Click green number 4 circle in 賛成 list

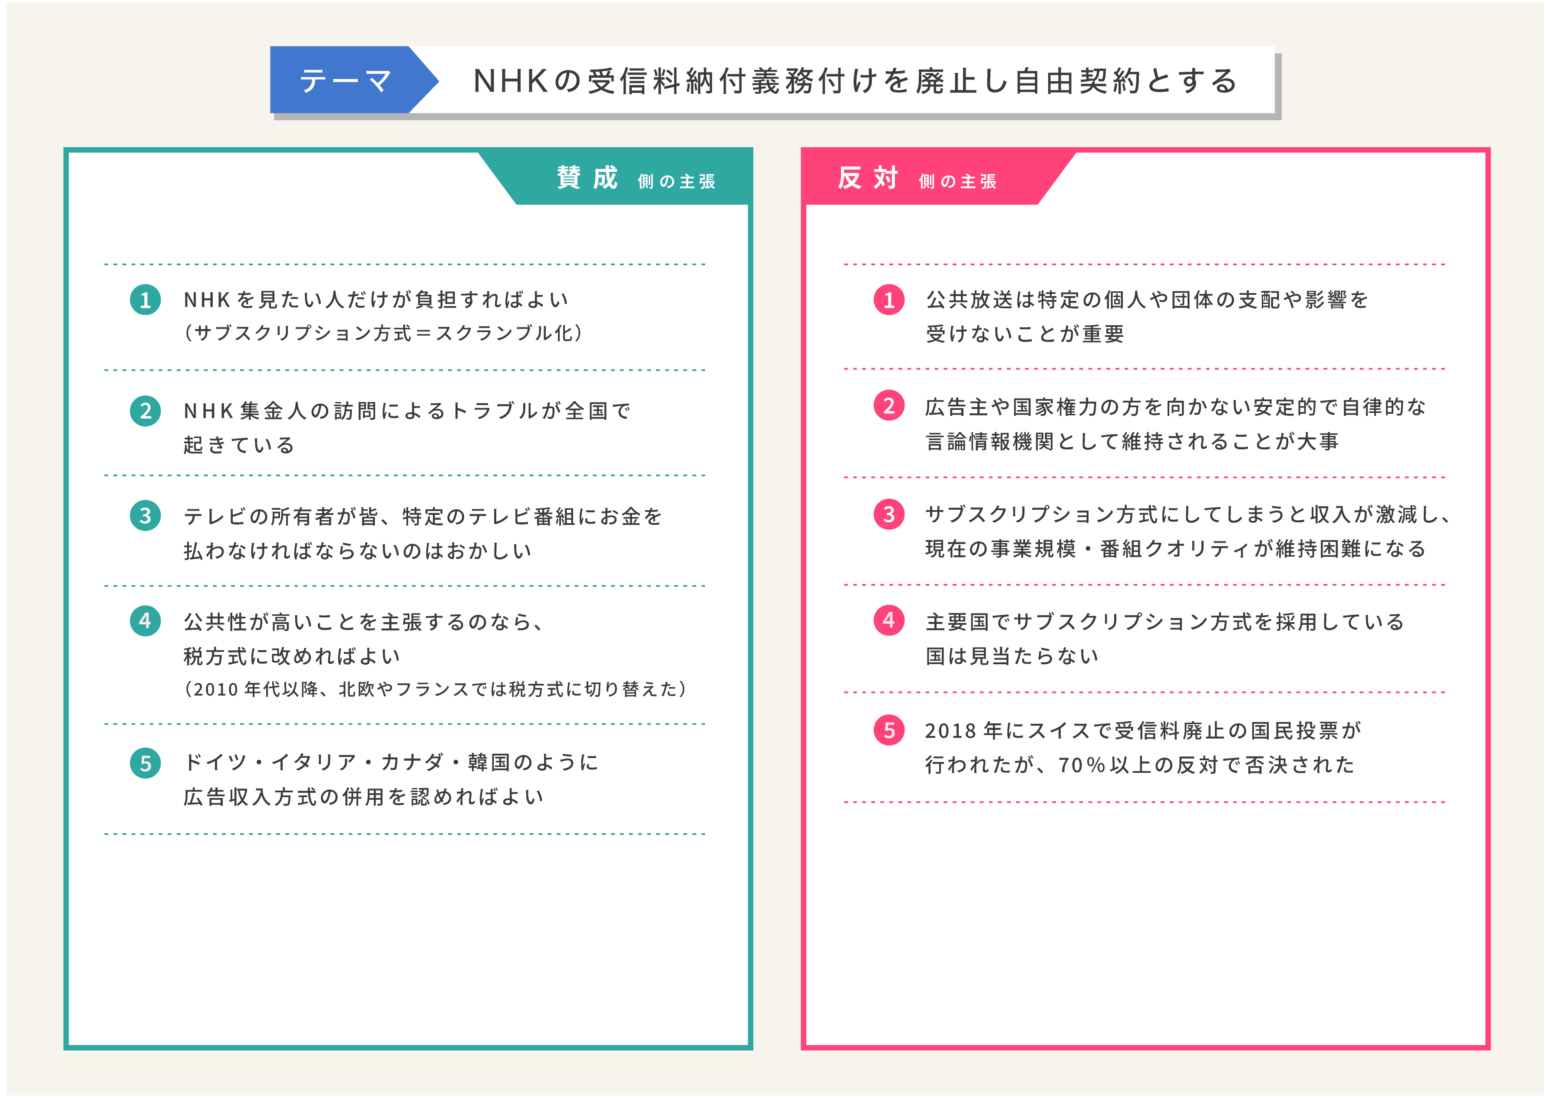[x=145, y=621]
